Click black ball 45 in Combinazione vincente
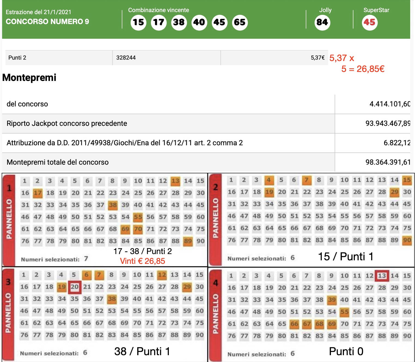415x362 pixels. click(x=219, y=22)
